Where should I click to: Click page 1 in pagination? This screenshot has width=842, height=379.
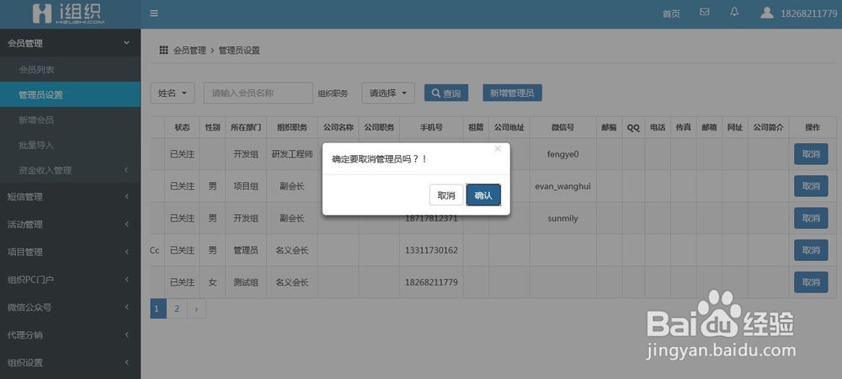coord(157,309)
